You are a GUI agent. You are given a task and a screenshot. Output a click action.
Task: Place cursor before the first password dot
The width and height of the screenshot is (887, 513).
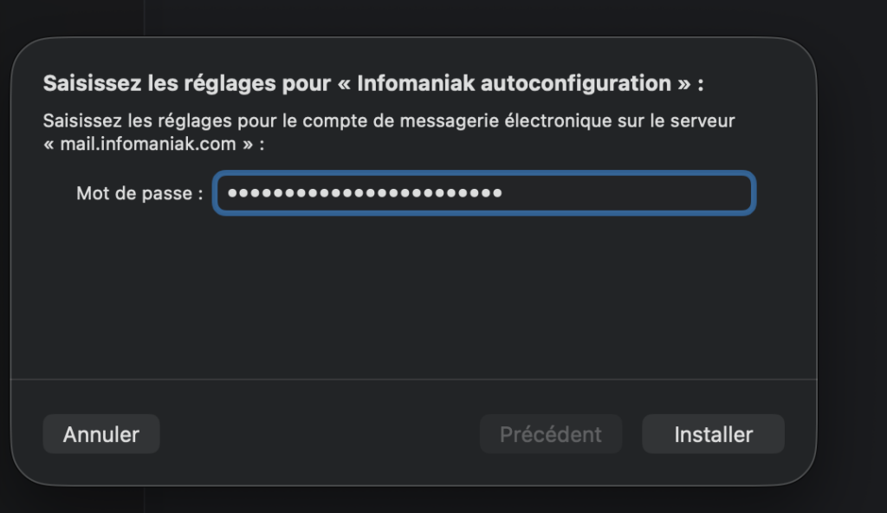coord(227,193)
